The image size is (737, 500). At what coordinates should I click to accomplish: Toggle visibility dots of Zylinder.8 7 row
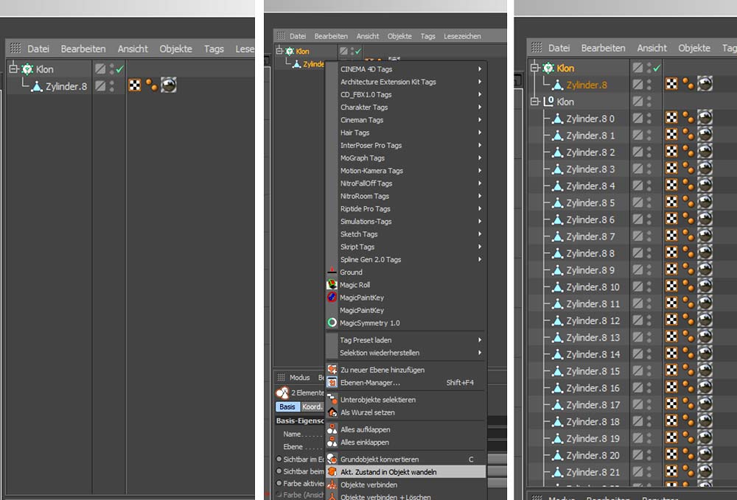649,236
